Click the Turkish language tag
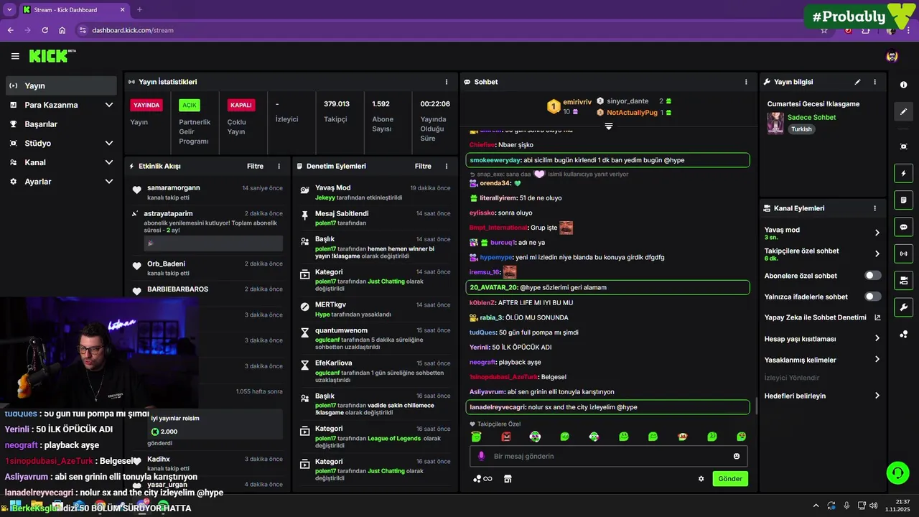Screen dimensions: 919x517 click(x=801, y=129)
